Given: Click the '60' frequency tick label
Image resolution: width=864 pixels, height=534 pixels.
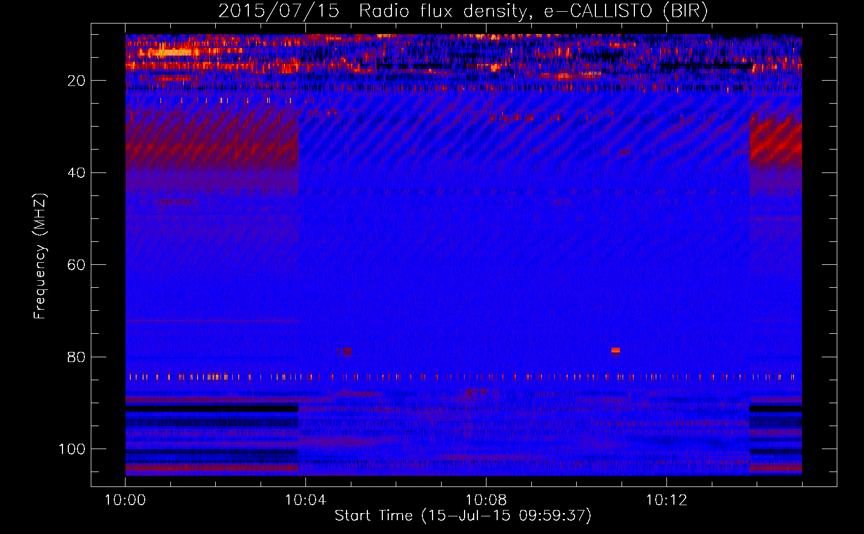Looking at the screenshot, I should (x=76, y=265).
